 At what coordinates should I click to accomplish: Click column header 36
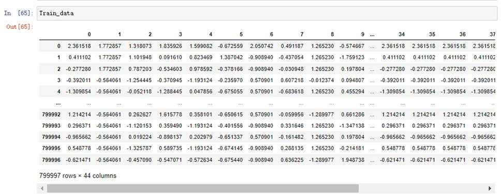click(462, 35)
